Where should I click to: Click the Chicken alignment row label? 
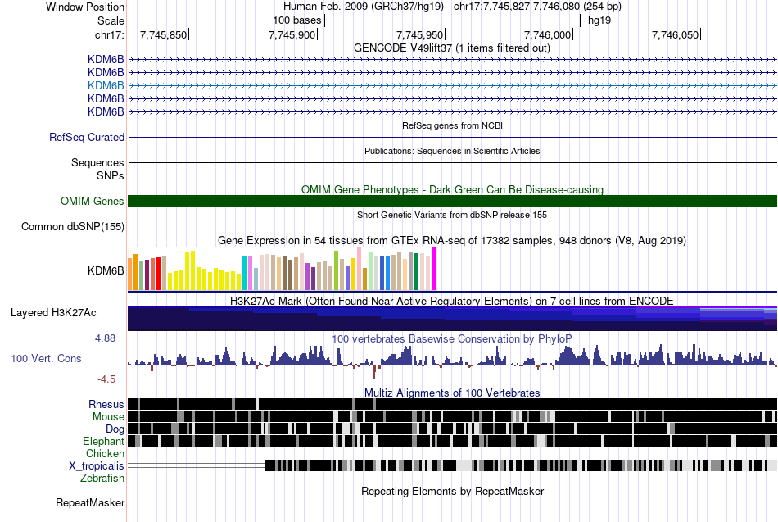point(105,453)
